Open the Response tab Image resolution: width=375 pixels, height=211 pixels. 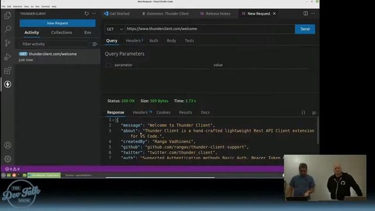click(x=115, y=113)
